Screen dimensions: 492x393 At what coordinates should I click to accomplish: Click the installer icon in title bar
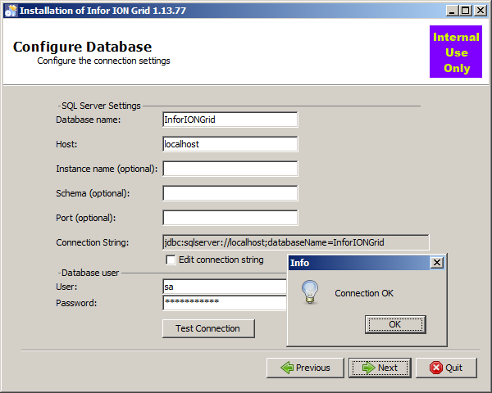click(x=10, y=11)
